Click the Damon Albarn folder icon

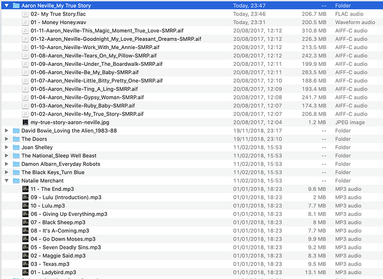click(x=16, y=164)
